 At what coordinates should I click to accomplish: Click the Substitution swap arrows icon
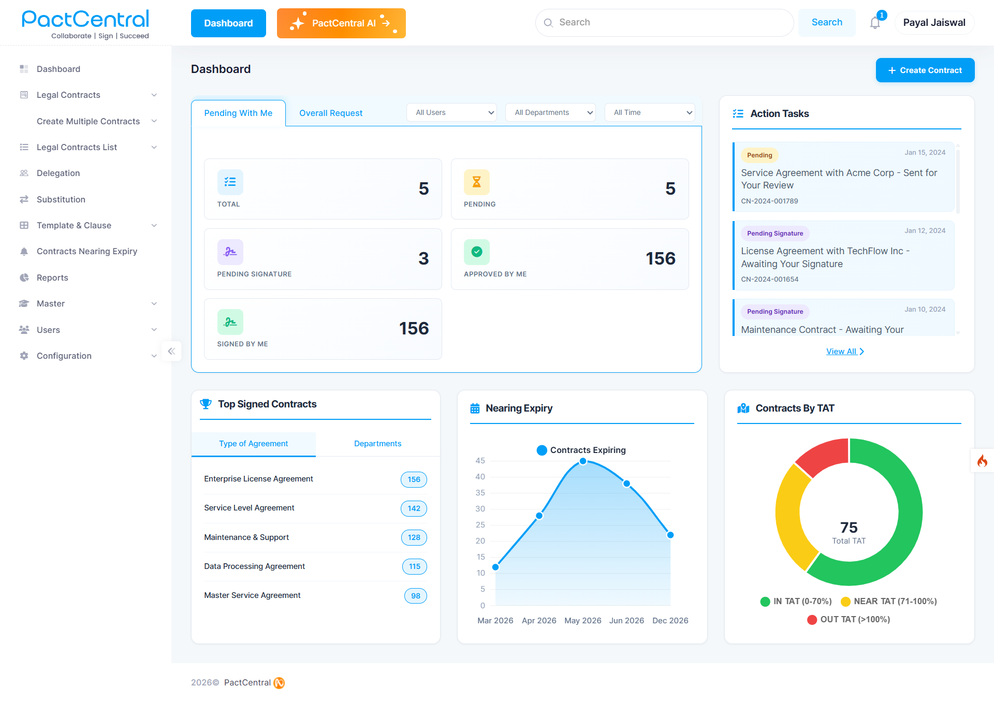tap(24, 199)
